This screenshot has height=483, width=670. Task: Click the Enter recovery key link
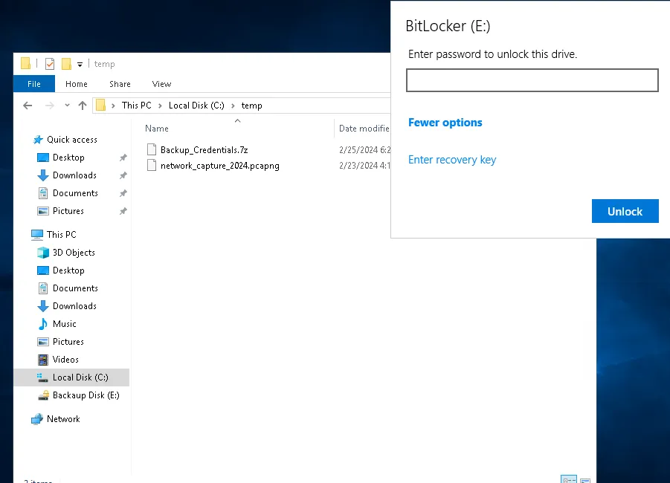[x=452, y=160]
